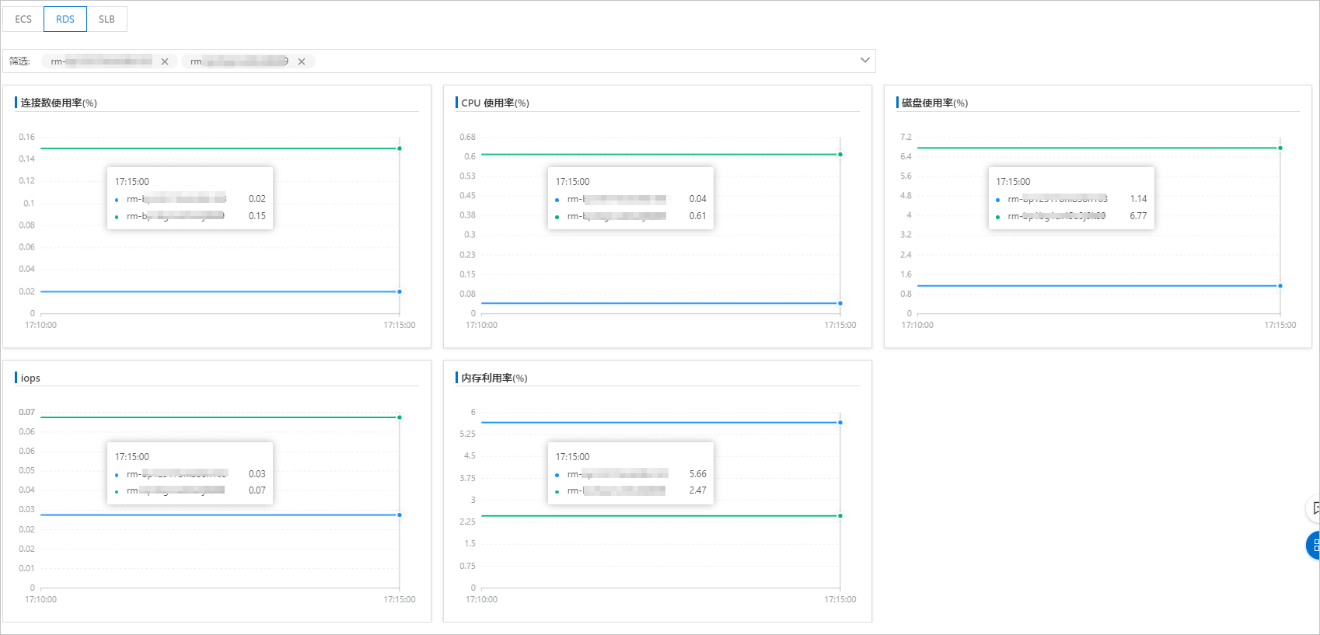Screen dimensions: 1320x635
Task: Click green endpoint in memory usage chart
Action: coord(840,516)
